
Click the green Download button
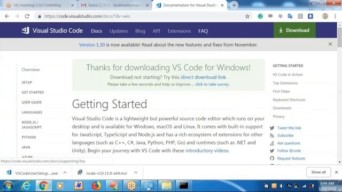click(294, 30)
